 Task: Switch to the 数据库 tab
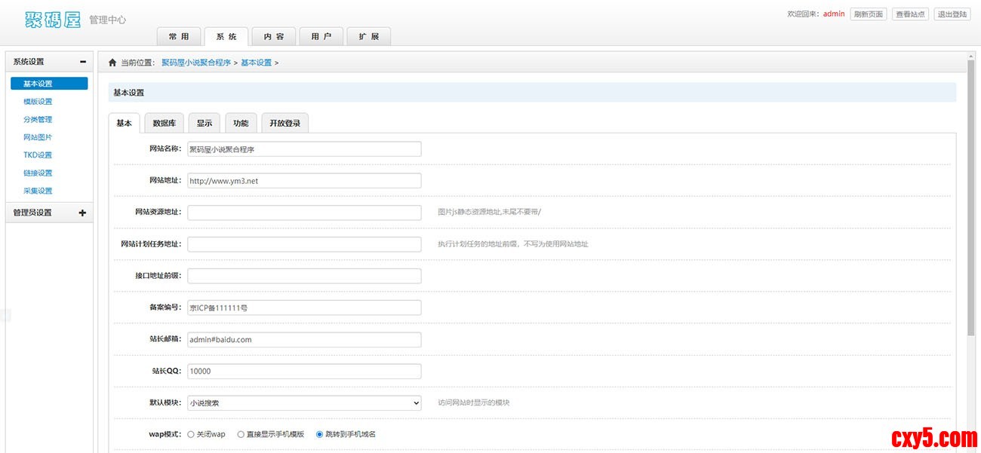[x=164, y=123]
